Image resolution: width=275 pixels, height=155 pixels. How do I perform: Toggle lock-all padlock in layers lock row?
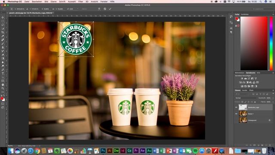255,102
